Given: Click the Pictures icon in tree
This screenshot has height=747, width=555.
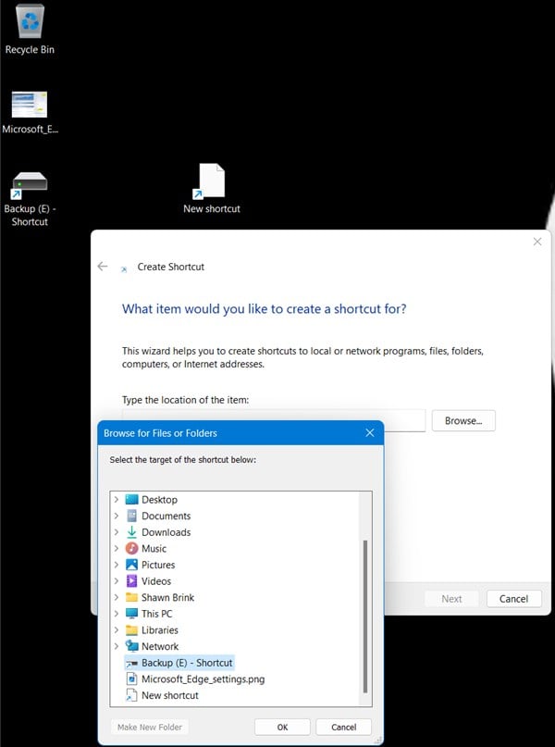Looking at the screenshot, I should (x=132, y=565).
